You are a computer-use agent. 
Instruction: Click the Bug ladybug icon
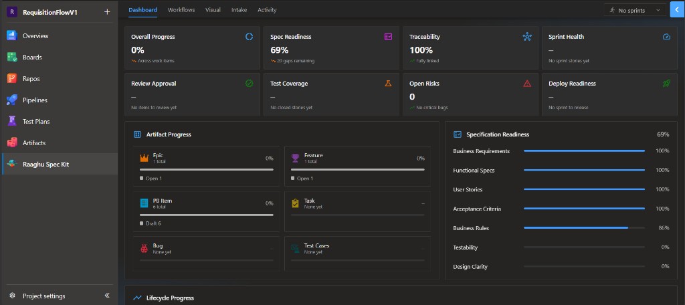(144, 248)
